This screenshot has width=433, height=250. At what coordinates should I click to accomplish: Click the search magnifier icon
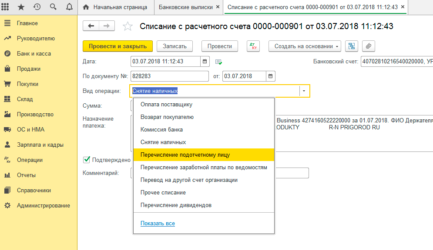pyautogui.click(x=53, y=7)
